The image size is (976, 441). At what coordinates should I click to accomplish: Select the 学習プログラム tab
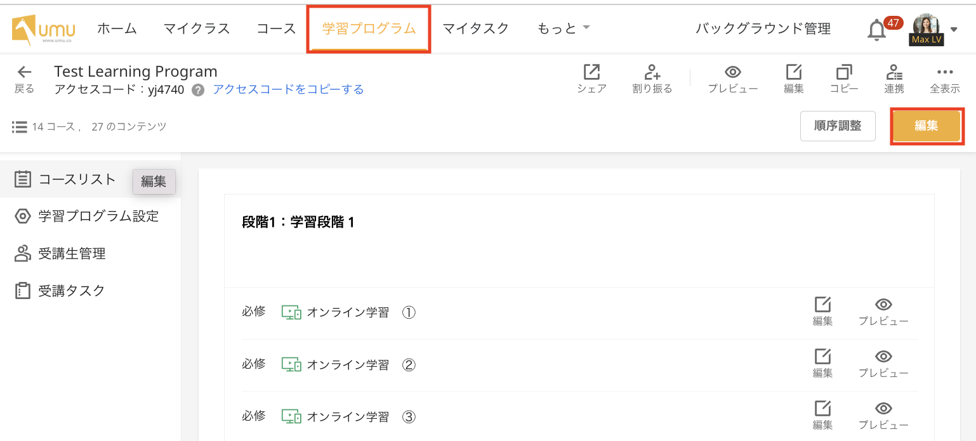(x=369, y=29)
